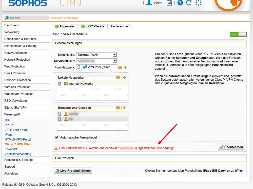Click the reload arrow icon in header
This screenshot has height=189, width=253.
click(x=189, y=3)
